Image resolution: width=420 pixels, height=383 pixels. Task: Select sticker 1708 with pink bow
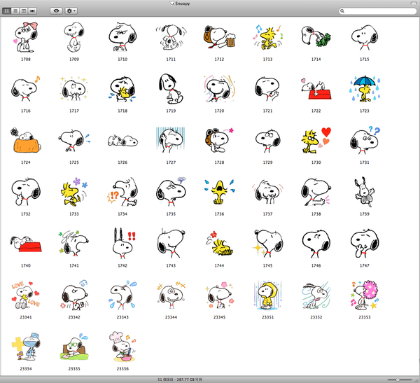[x=26, y=37]
